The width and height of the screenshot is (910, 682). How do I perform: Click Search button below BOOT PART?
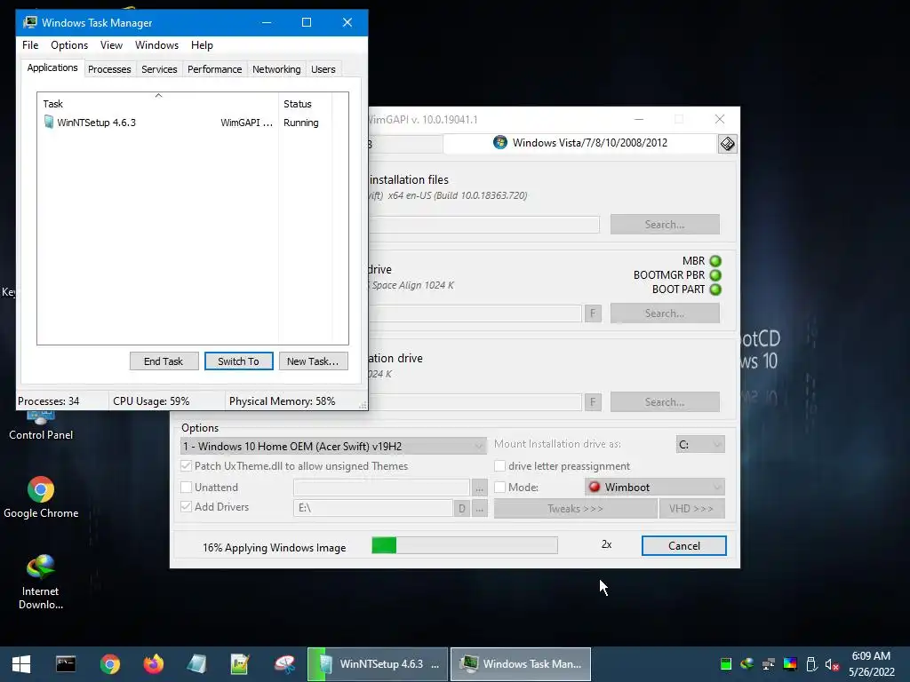pyautogui.click(x=665, y=313)
